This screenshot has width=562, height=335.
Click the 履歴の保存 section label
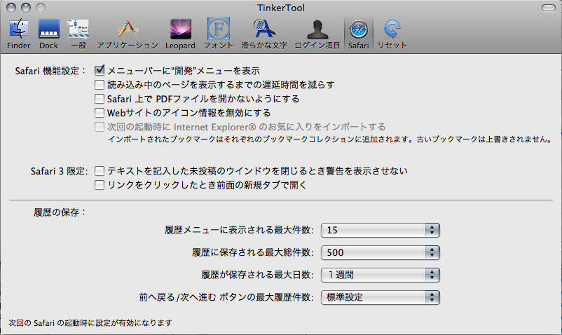click(x=60, y=212)
